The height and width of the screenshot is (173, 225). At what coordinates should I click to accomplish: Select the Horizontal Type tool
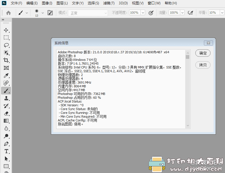(6, 151)
